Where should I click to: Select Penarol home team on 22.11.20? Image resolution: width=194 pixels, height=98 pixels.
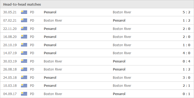(x=50, y=29)
